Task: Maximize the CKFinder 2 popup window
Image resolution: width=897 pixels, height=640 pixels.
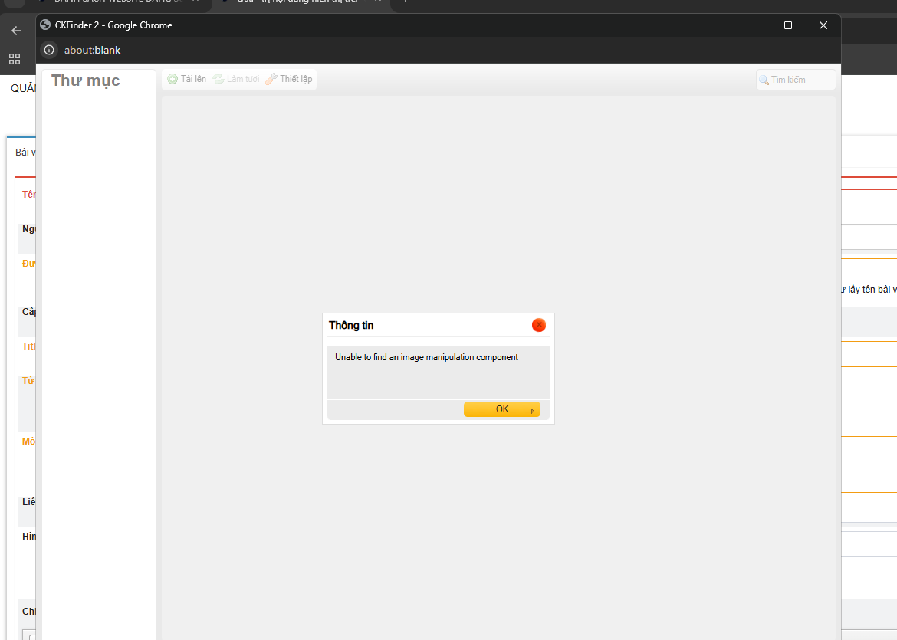Action: [787, 25]
